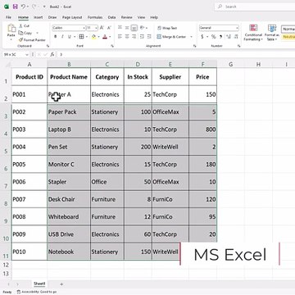Switch to the Insert tab
This screenshot has height=295, width=295.
tap(38, 17)
